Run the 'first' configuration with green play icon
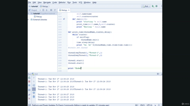 pyautogui.click(x=153, y=6)
